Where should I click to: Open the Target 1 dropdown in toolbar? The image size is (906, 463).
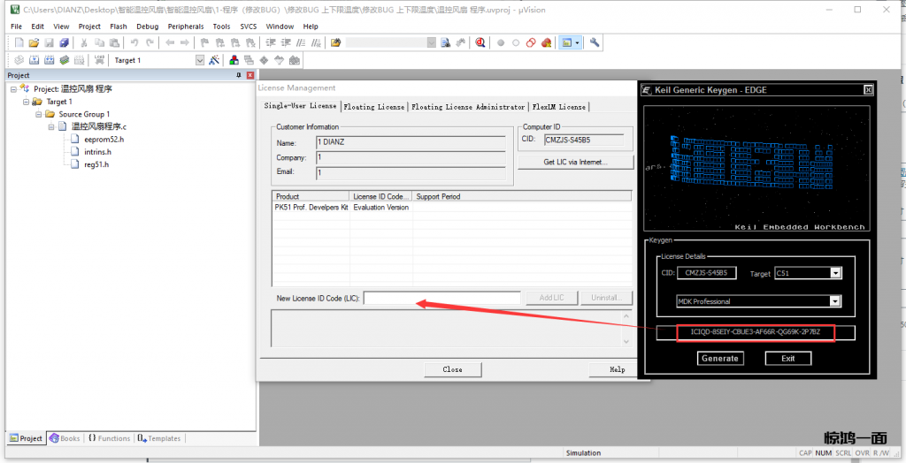tap(199, 60)
